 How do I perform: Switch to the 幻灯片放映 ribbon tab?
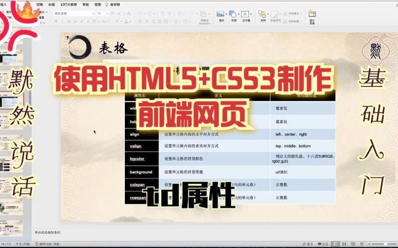pos(69,4)
